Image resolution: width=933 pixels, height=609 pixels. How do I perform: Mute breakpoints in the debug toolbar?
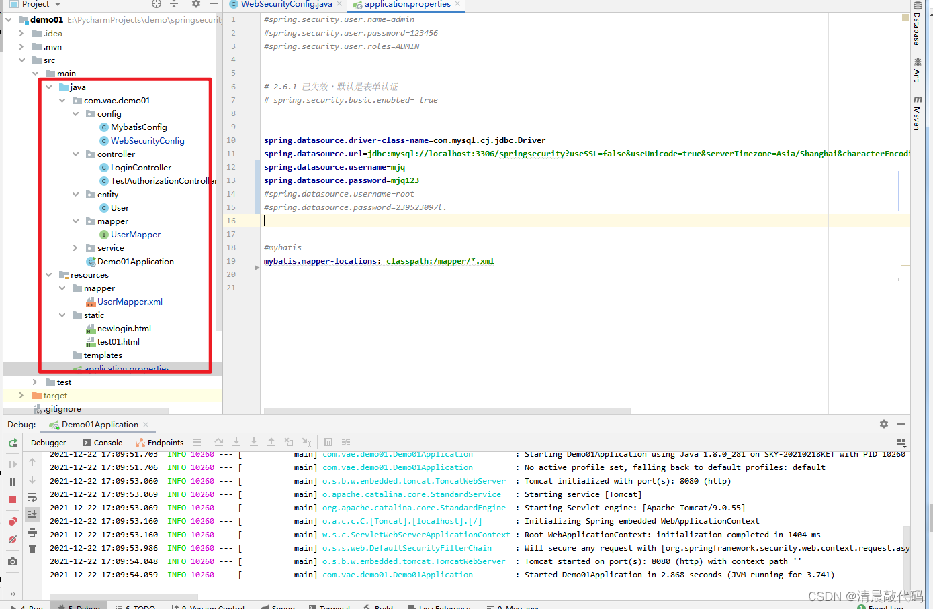click(x=12, y=539)
